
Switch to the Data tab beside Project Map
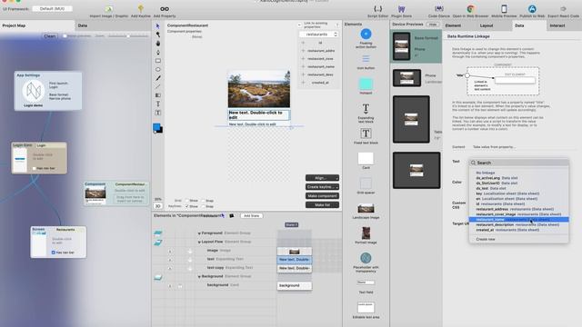tap(113, 25)
